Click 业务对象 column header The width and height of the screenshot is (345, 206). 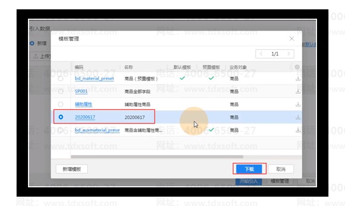point(238,67)
